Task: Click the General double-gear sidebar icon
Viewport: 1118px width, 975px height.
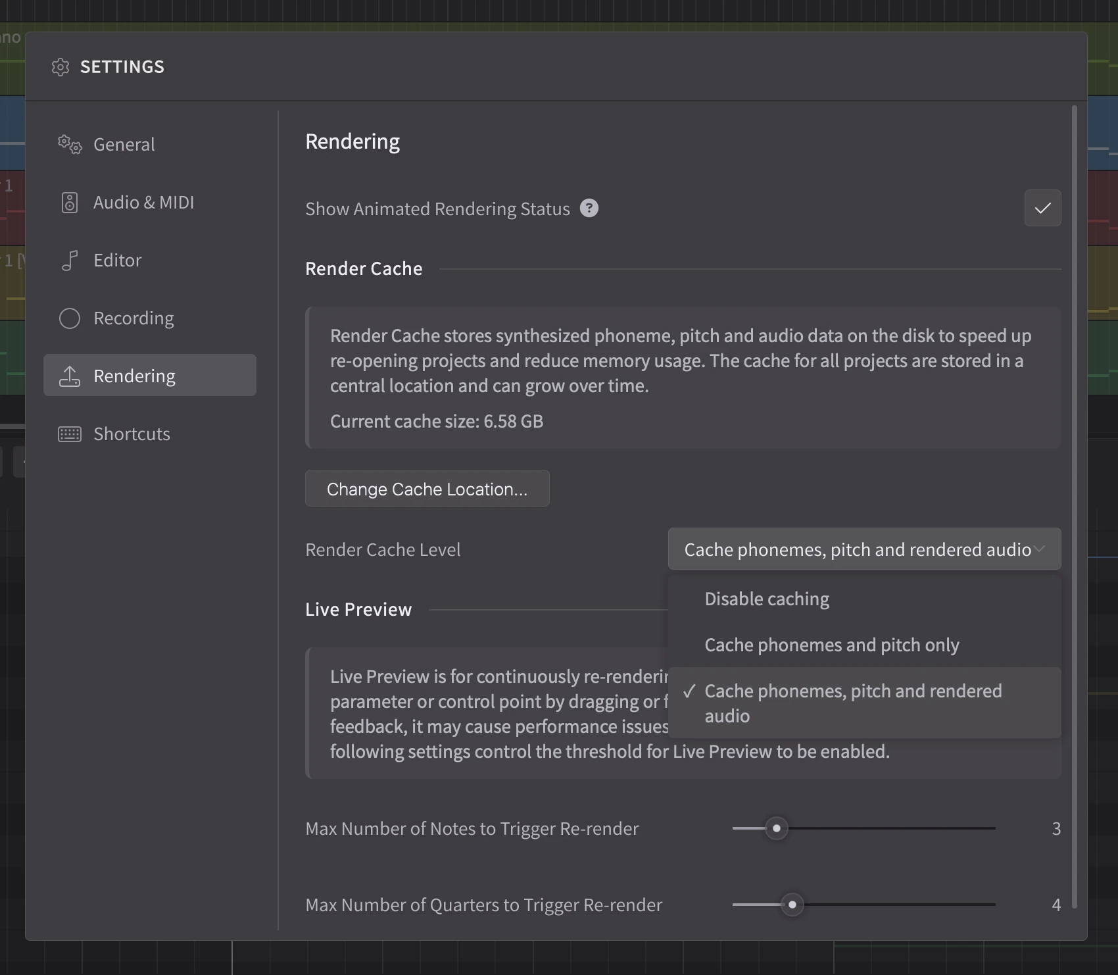Action: [x=70, y=144]
